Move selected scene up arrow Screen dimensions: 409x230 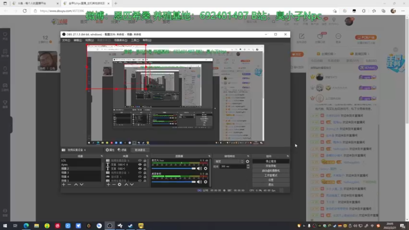[x=76, y=185]
